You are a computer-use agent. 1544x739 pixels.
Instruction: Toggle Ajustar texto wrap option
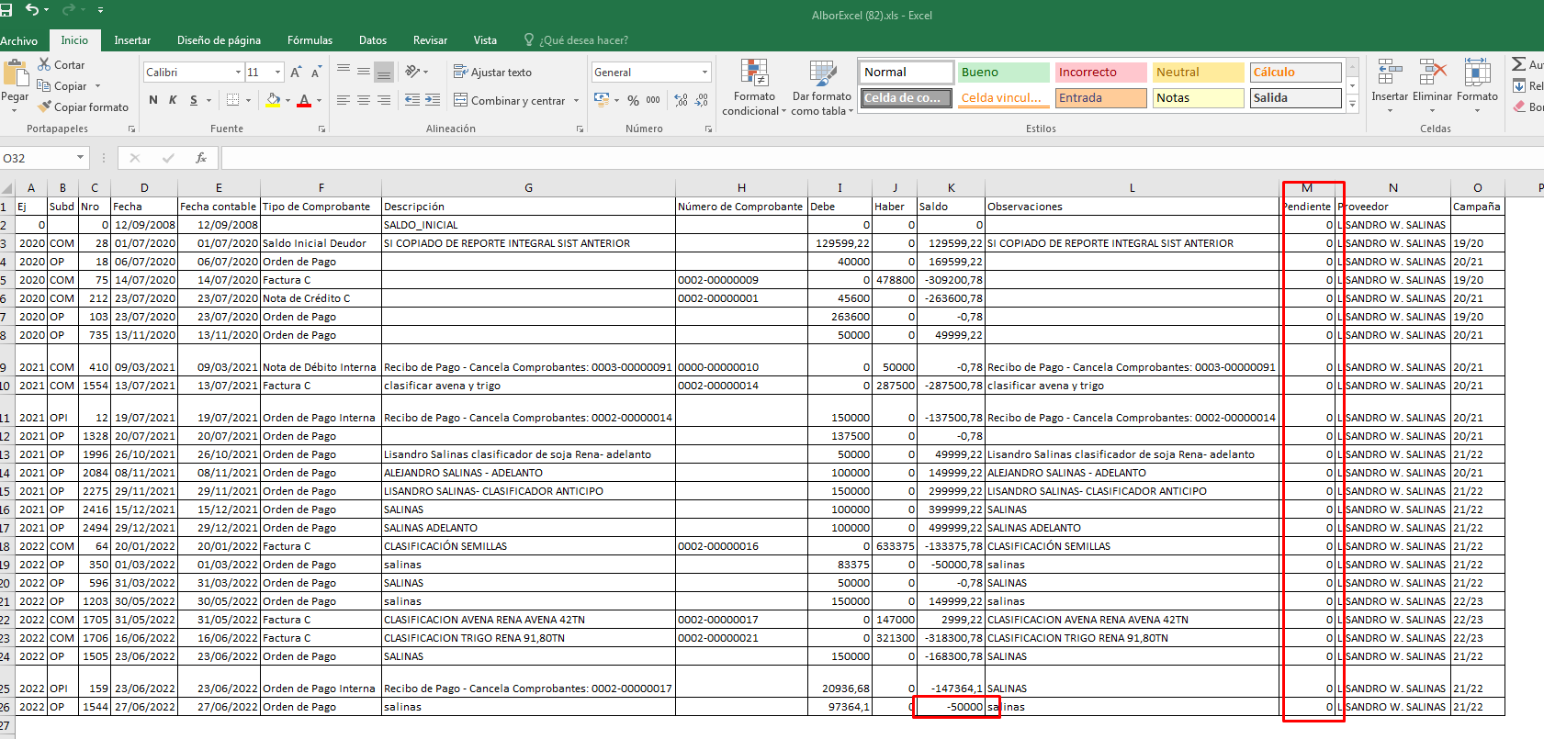(492, 73)
